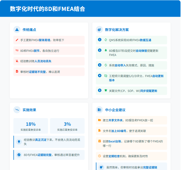Click the lightbulb icon beside 经验教训真正沉淀
181x170 pixels.
(19, 142)
